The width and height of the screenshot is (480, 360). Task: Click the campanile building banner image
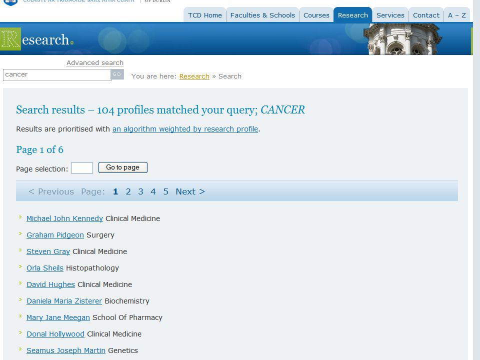(x=402, y=39)
